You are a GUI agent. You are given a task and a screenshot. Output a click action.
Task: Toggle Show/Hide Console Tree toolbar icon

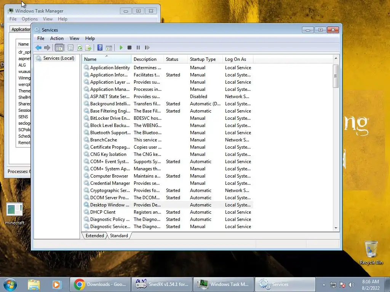pos(59,48)
